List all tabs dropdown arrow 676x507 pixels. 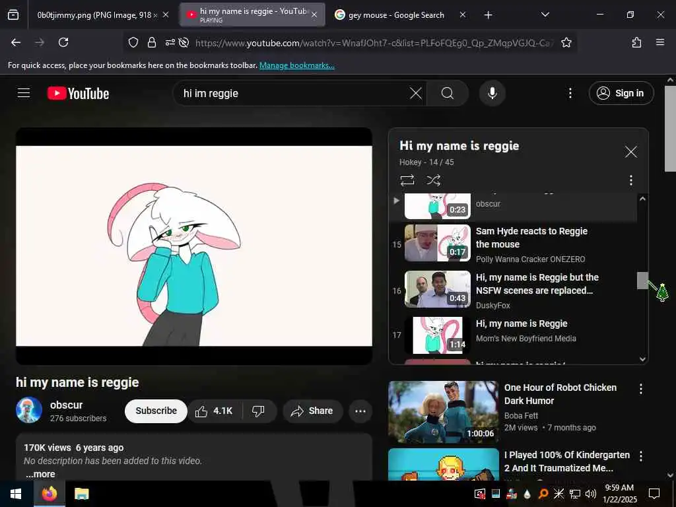coord(545,15)
